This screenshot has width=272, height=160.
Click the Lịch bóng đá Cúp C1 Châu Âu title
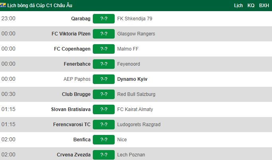coord(40,6)
